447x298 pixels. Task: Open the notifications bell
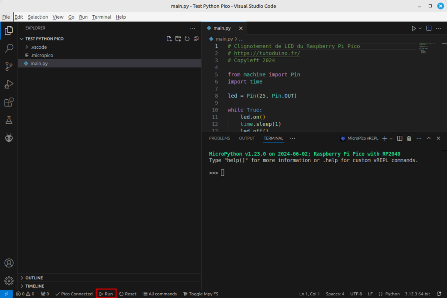click(x=439, y=294)
